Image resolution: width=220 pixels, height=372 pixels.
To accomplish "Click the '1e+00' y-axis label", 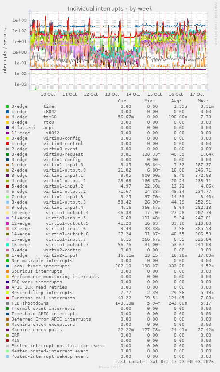I will click(x=19, y=52).
